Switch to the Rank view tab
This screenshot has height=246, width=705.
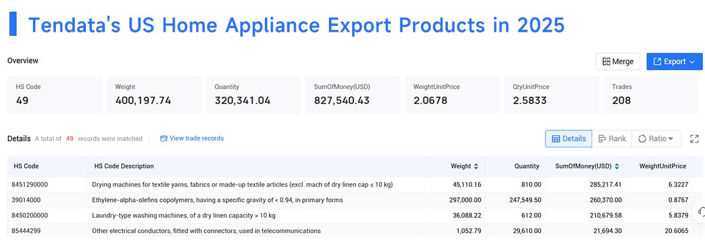point(612,139)
